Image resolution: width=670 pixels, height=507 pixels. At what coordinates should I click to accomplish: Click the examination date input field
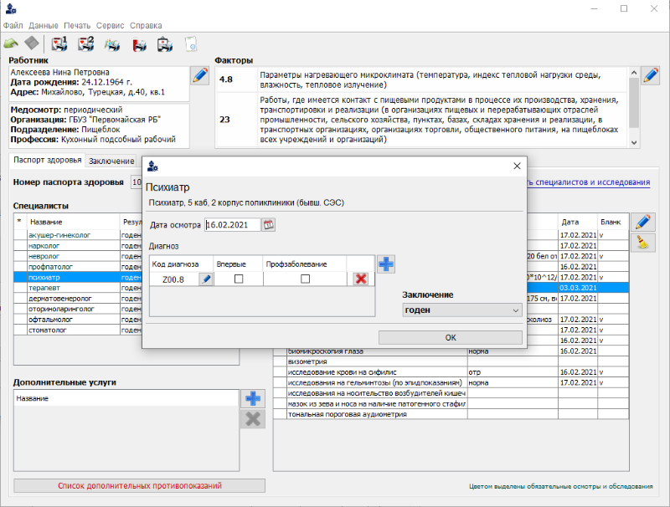[x=233, y=224]
